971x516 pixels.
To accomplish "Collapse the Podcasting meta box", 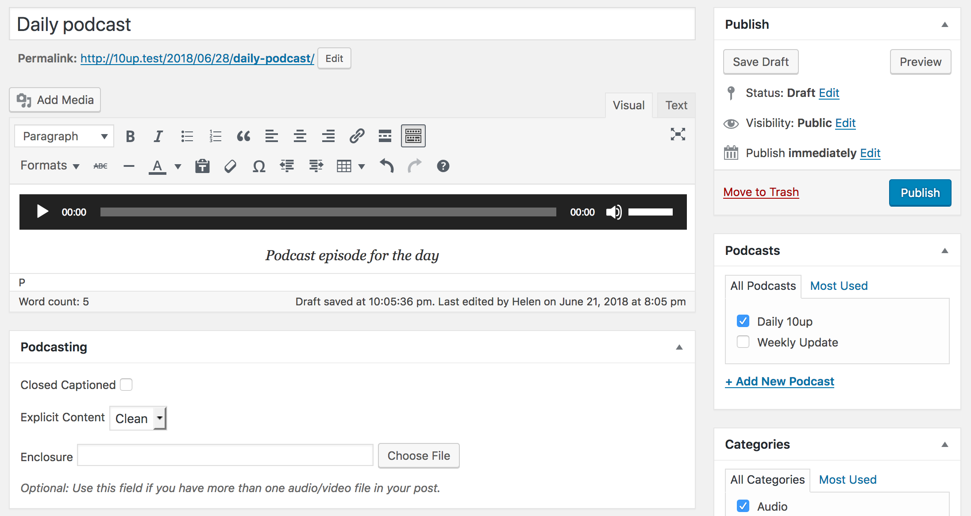I will (679, 347).
